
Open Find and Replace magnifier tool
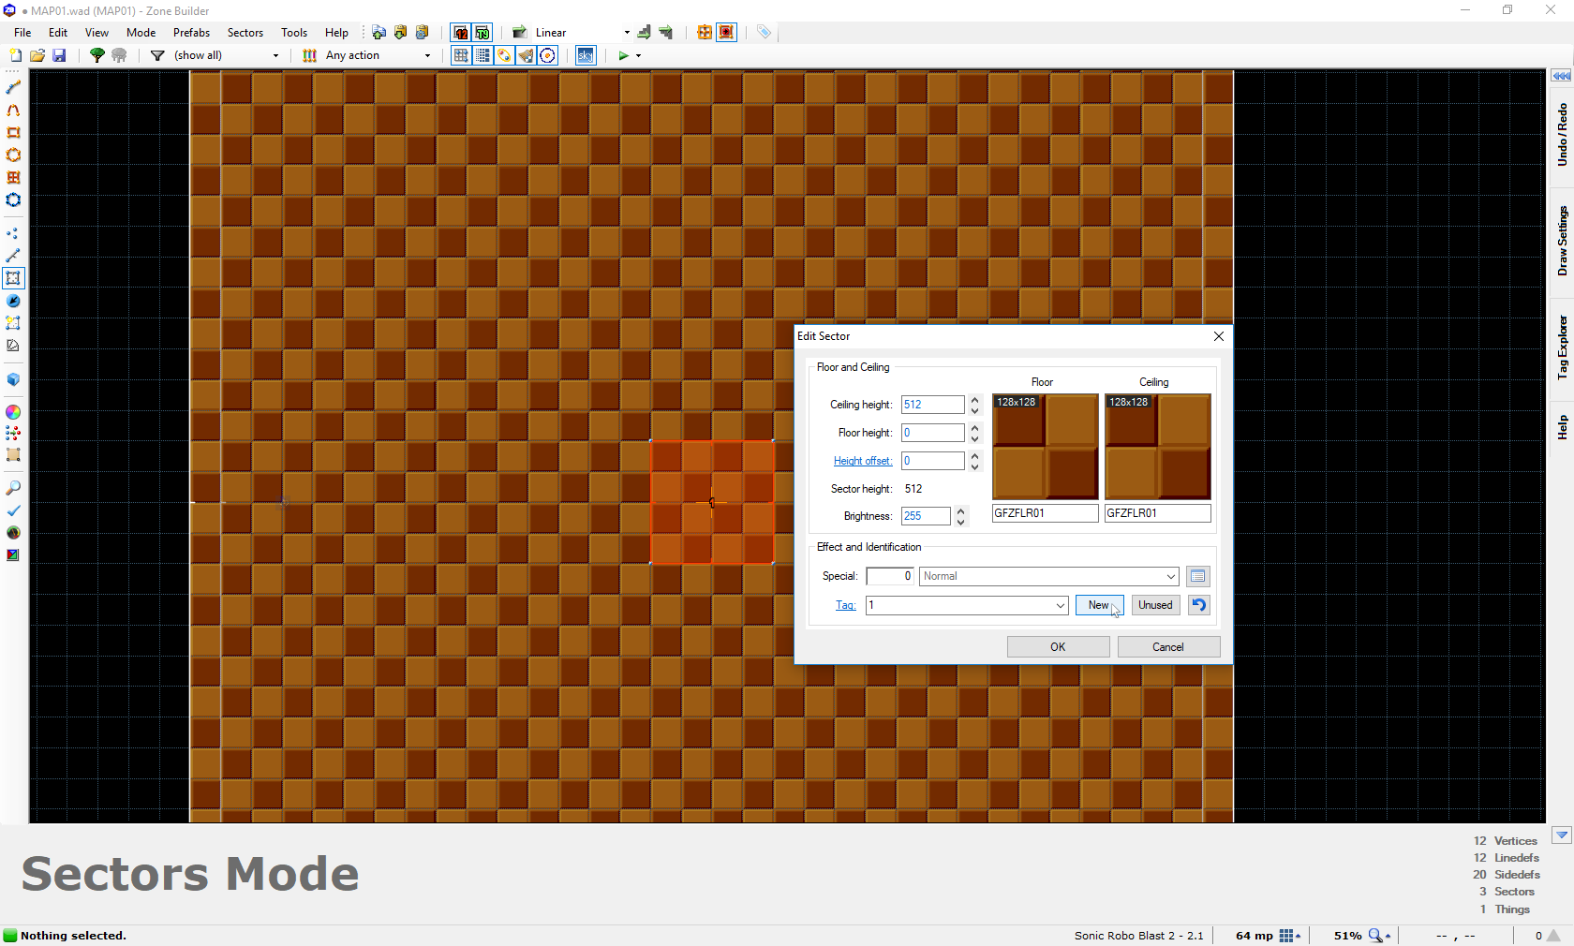pyautogui.click(x=13, y=488)
